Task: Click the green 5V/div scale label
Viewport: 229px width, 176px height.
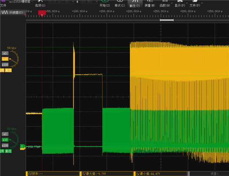Action: pos(12,129)
